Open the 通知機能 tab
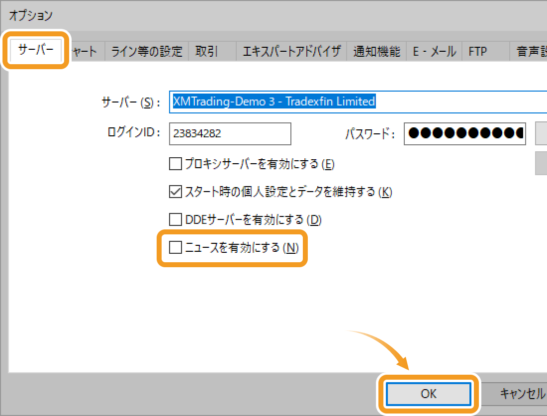 coord(376,51)
